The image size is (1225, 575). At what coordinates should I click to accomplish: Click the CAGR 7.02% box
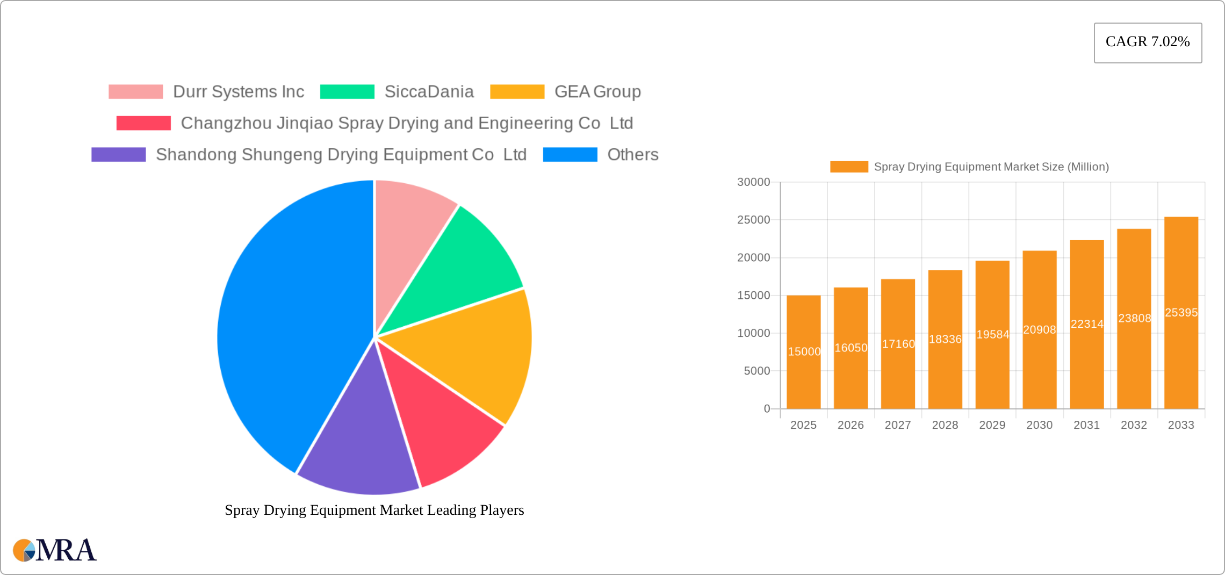1148,42
